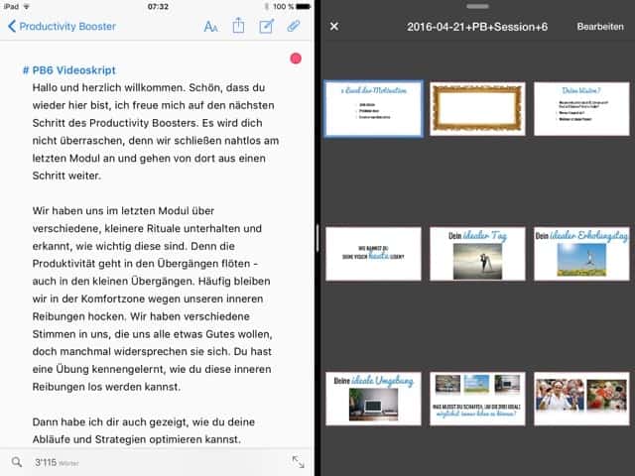The image size is (635, 476).
Task: Open attachments via the paperclip icon
Action: point(294,27)
